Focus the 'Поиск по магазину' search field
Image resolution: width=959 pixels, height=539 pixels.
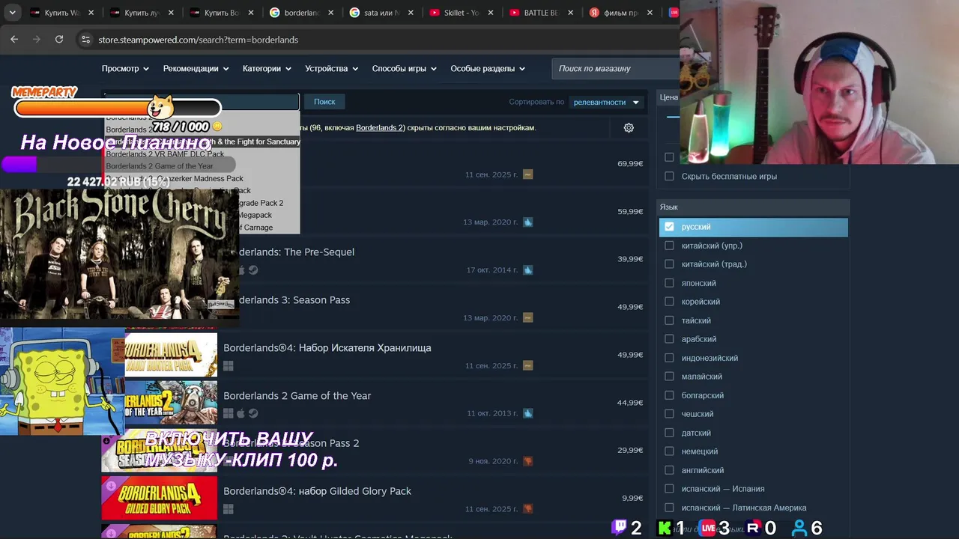click(x=615, y=68)
